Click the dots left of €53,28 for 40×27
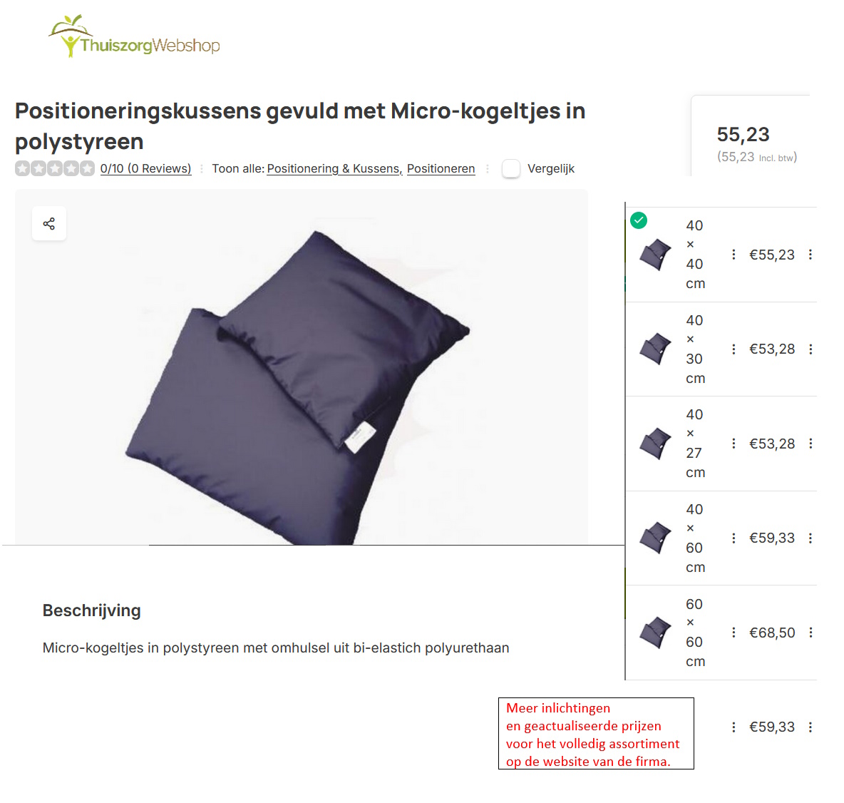 point(733,444)
